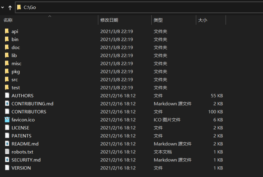Go up one folder level with Up arrow

pos(10,8)
